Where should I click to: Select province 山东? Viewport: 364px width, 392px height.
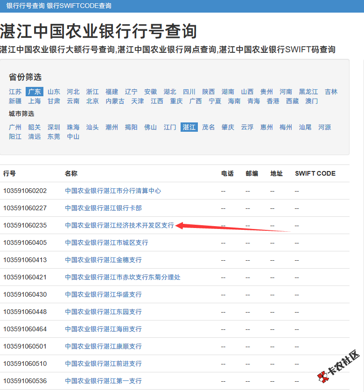point(54,92)
